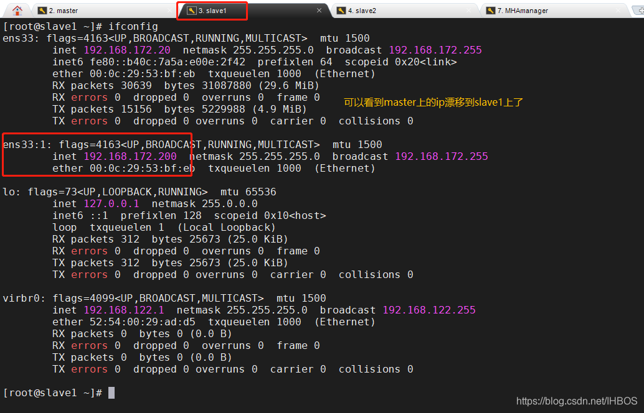This screenshot has width=644, height=413.
Task: Select virtual IP 192.168.172.200
Action: tap(130, 156)
